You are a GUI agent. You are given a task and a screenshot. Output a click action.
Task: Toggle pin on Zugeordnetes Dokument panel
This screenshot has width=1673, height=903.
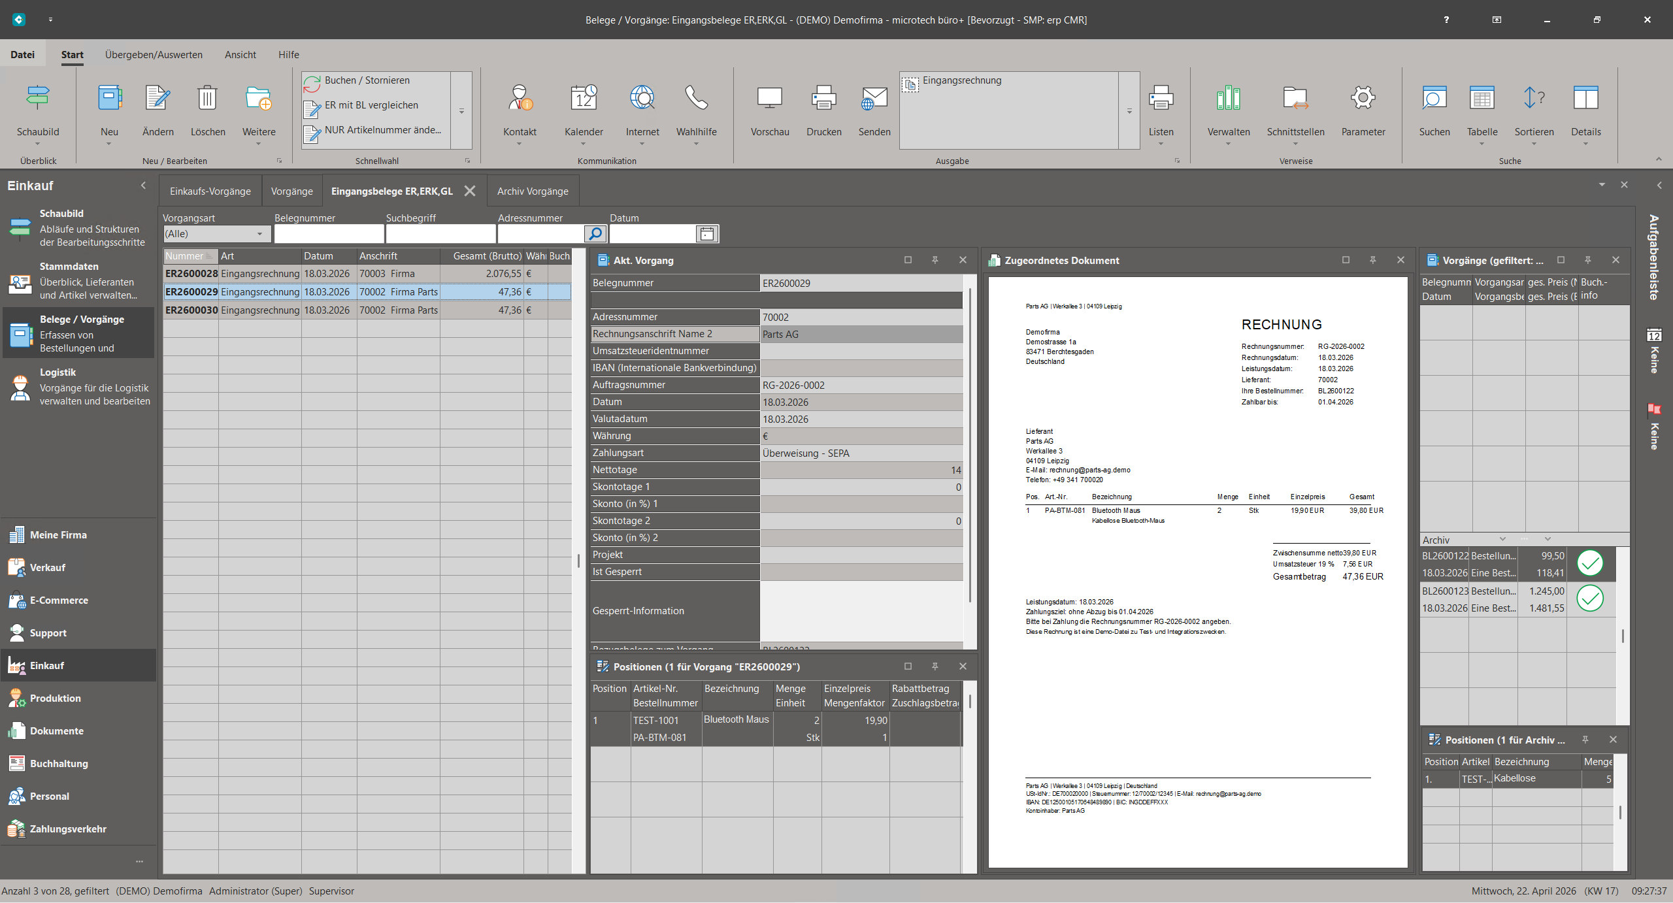(x=1373, y=260)
